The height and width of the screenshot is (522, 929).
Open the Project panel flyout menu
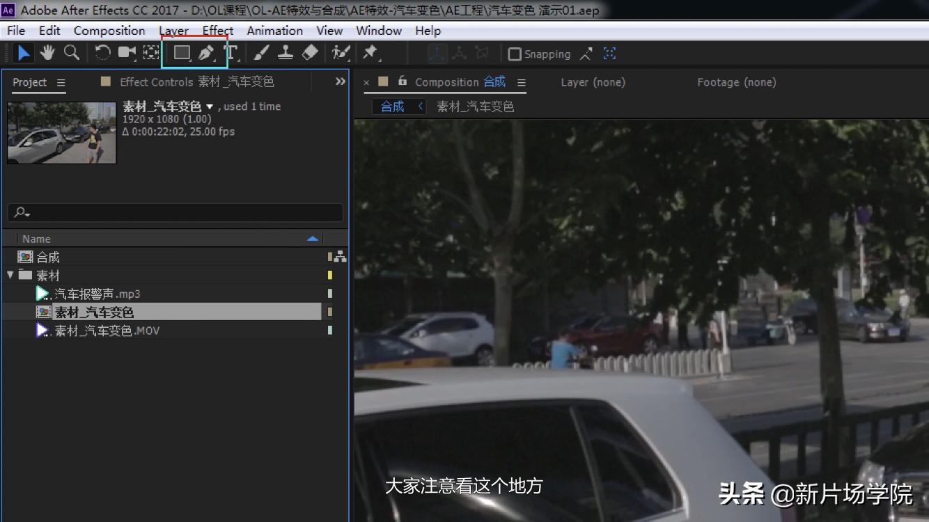click(60, 83)
